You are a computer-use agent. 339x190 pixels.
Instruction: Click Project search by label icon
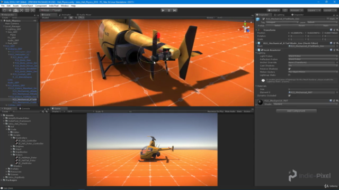(47, 111)
